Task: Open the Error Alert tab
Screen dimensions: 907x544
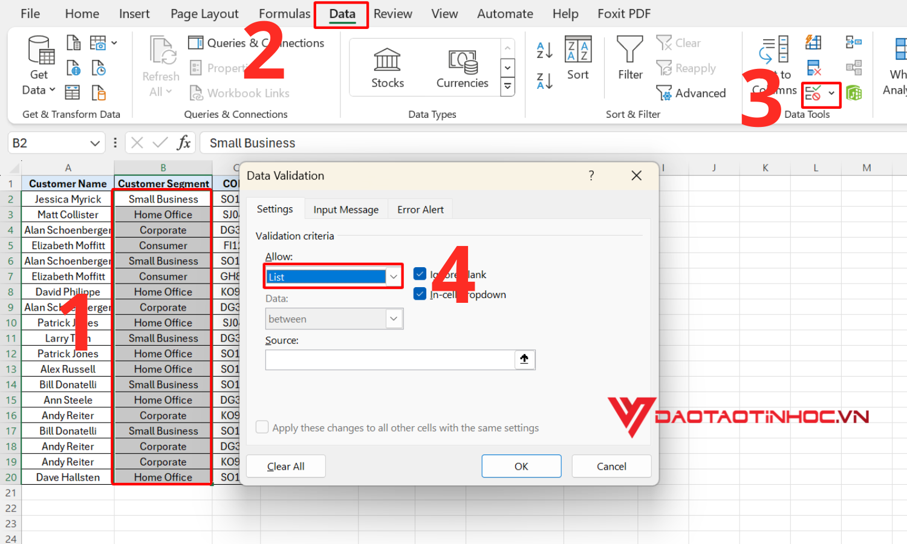Action: pyautogui.click(x=420, y=210)
